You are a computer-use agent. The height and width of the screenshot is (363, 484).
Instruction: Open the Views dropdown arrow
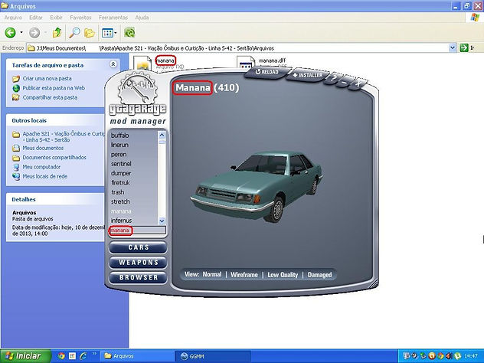[116, 32]
